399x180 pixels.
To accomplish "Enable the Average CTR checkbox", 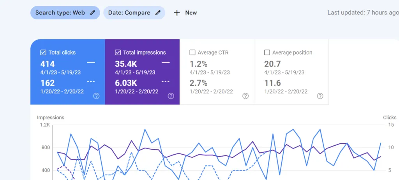I will (192, 53).
